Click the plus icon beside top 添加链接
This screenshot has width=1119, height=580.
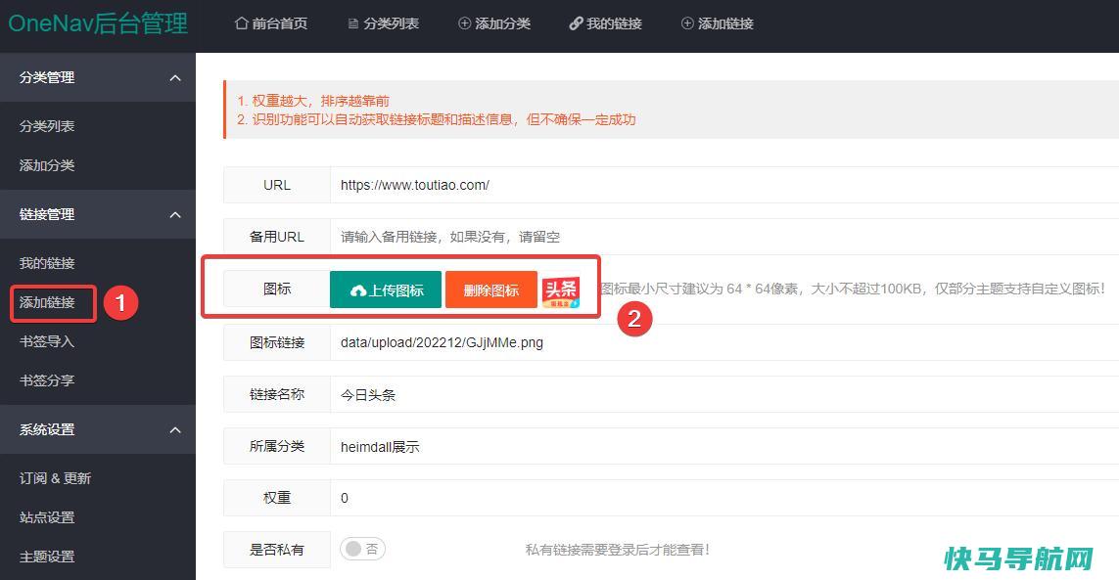tap(687, 23)
